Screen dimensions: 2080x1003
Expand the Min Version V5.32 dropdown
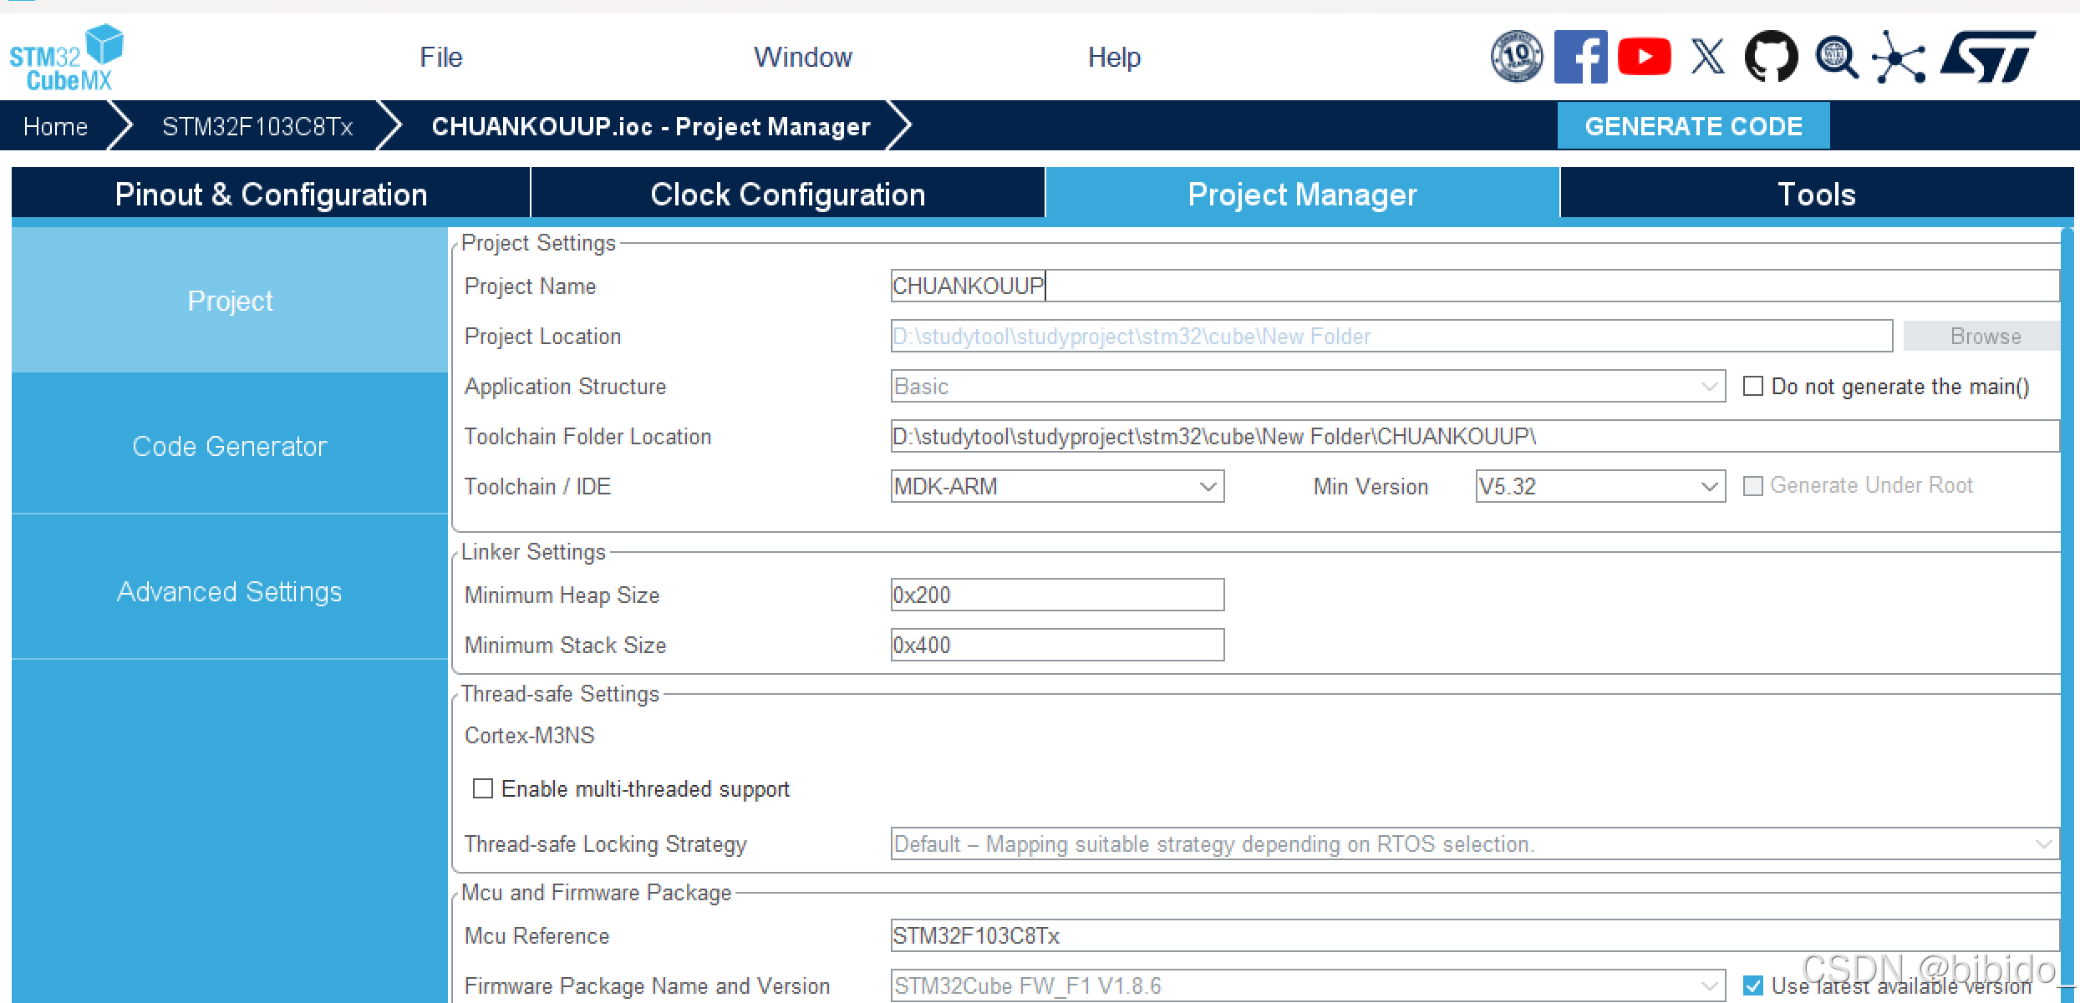pos(1599,486)
